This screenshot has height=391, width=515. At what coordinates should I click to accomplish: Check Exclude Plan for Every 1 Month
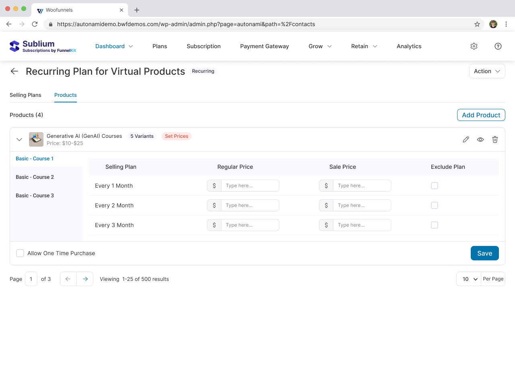(435, 186)
